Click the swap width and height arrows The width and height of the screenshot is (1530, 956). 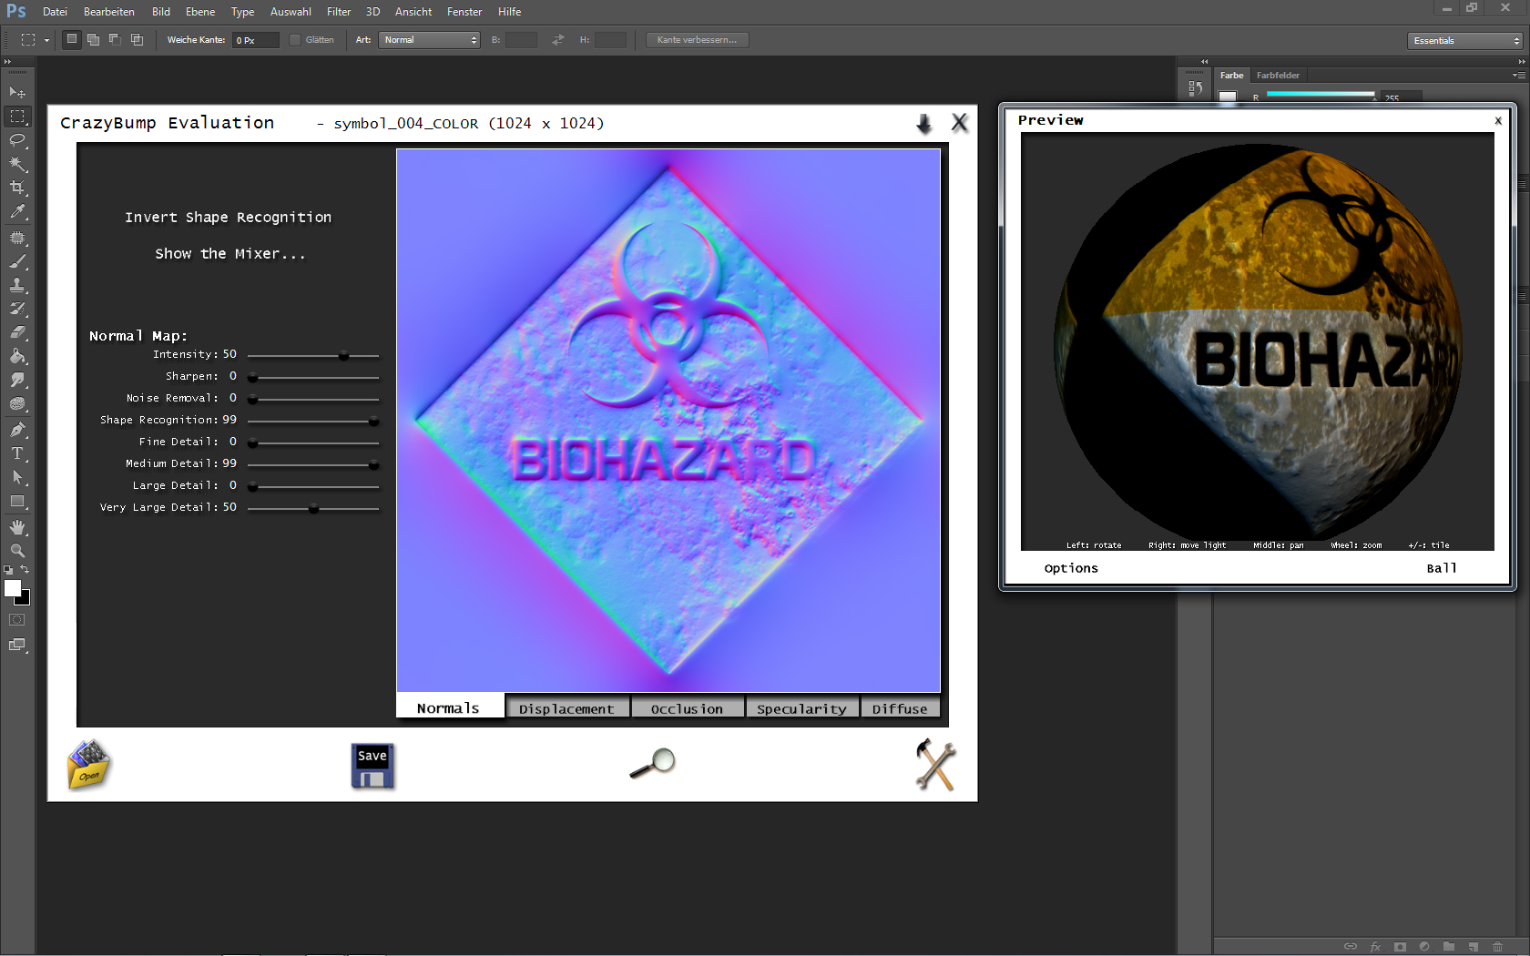558,40
